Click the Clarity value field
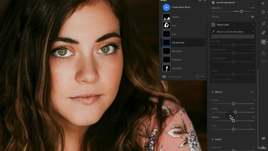Screen dimensions: 268x151 (x=252, y=109)
